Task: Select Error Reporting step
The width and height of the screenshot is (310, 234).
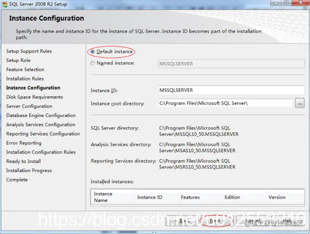Action: click(24, 143)
